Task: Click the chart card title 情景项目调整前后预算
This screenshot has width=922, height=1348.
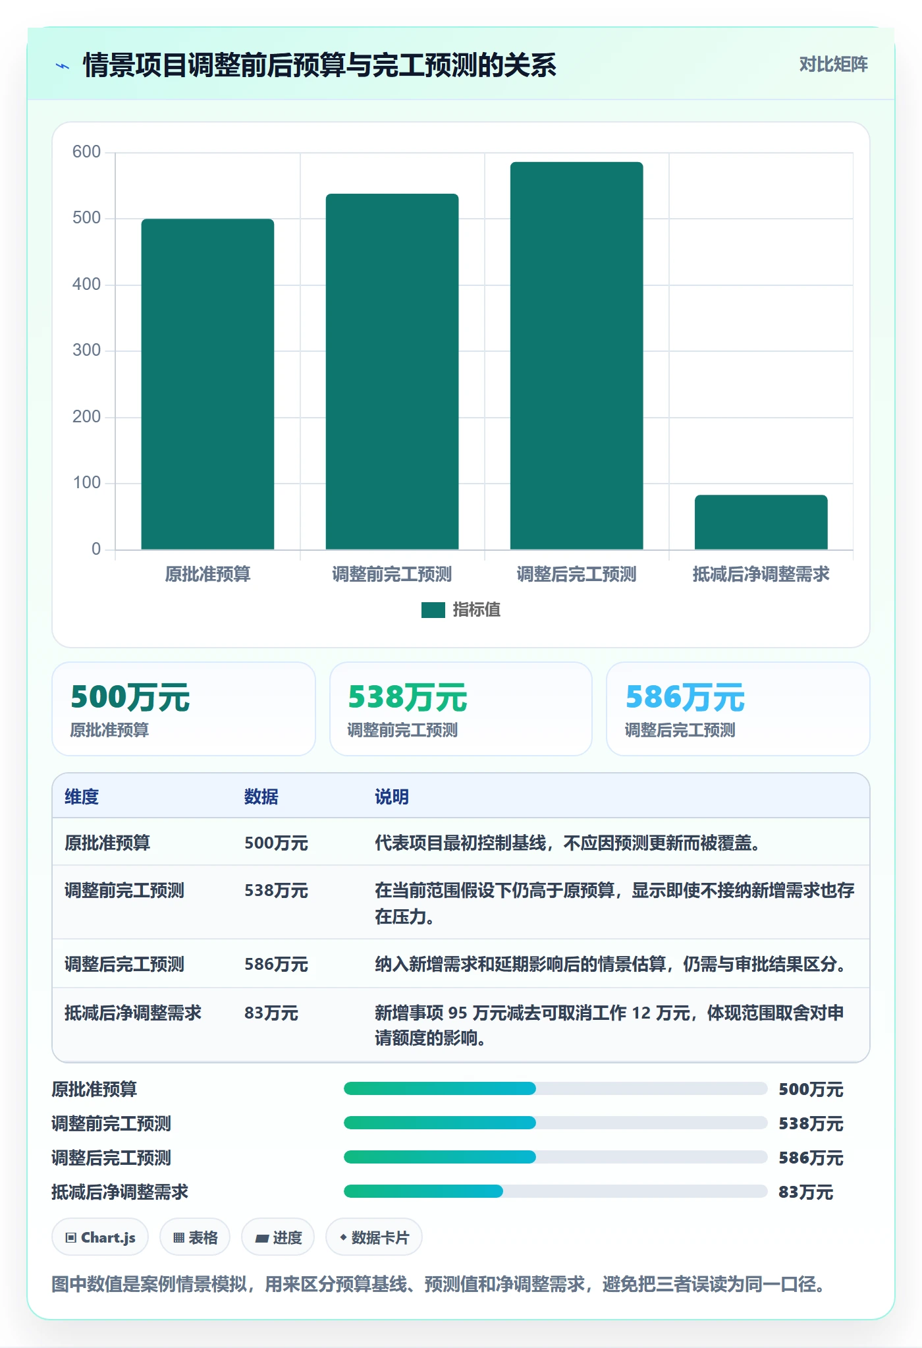Action: point(319,66)
